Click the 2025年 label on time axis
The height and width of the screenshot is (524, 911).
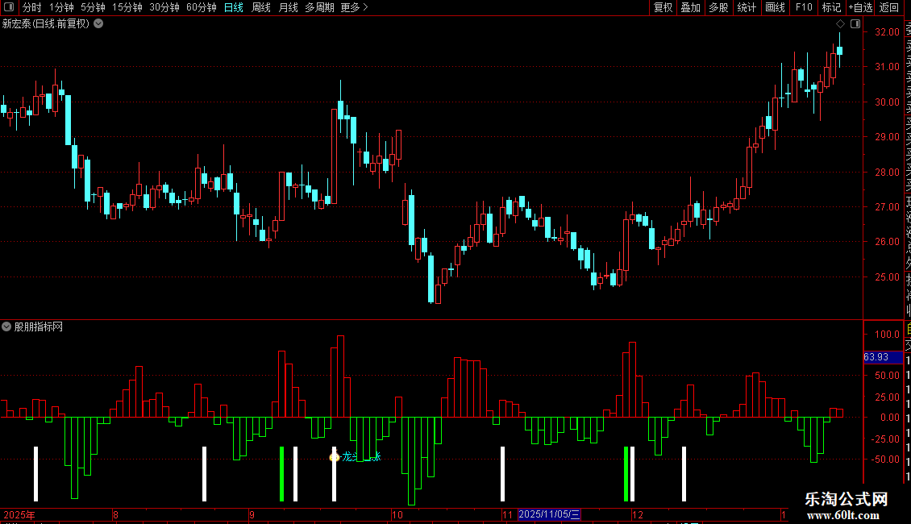[x=19, y=514]
